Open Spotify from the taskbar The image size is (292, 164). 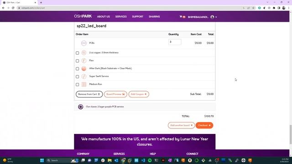(150, 160)
